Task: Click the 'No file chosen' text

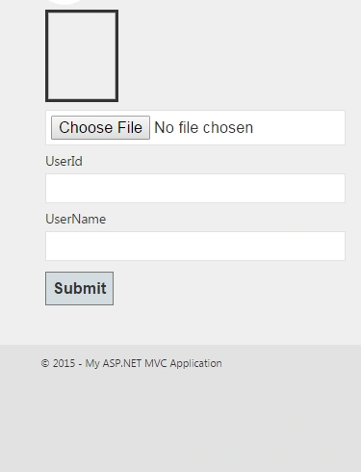Action: (x=204, y=127)
